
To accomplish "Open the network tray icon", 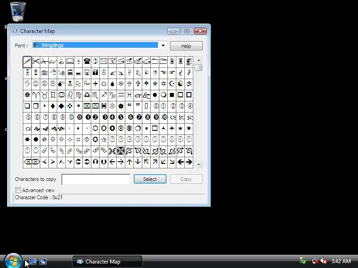I will click(315, 260).
